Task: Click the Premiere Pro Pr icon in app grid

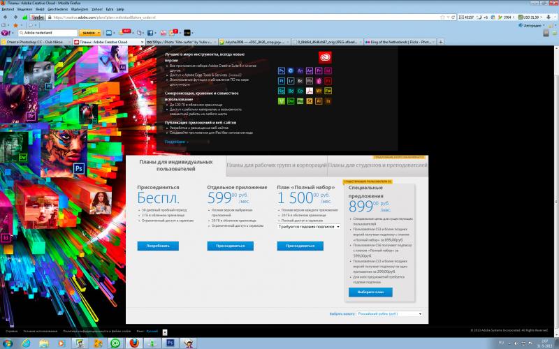Action: (319, 70)
